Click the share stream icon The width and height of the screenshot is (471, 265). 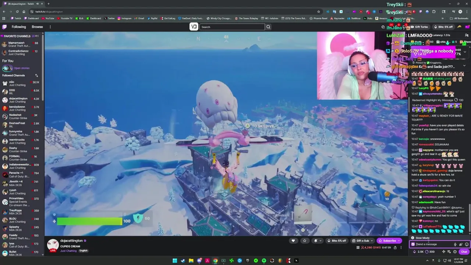pos(395,248)
